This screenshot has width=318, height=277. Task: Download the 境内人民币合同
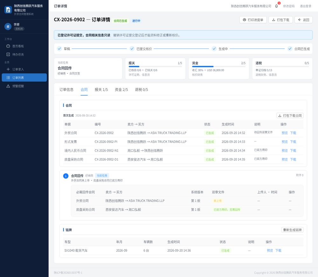point(293,151)
